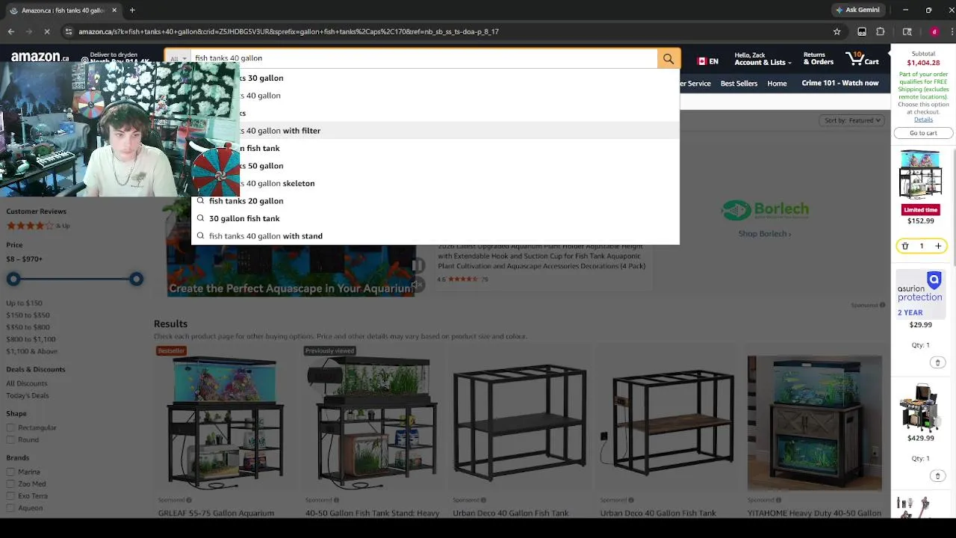The width and height of the screenshot is (956, 538).
Task: Remove the $429.99 grill from cart
Action: 937,476
